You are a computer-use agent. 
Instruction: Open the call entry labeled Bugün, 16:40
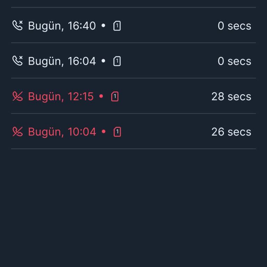click(62, 26)
